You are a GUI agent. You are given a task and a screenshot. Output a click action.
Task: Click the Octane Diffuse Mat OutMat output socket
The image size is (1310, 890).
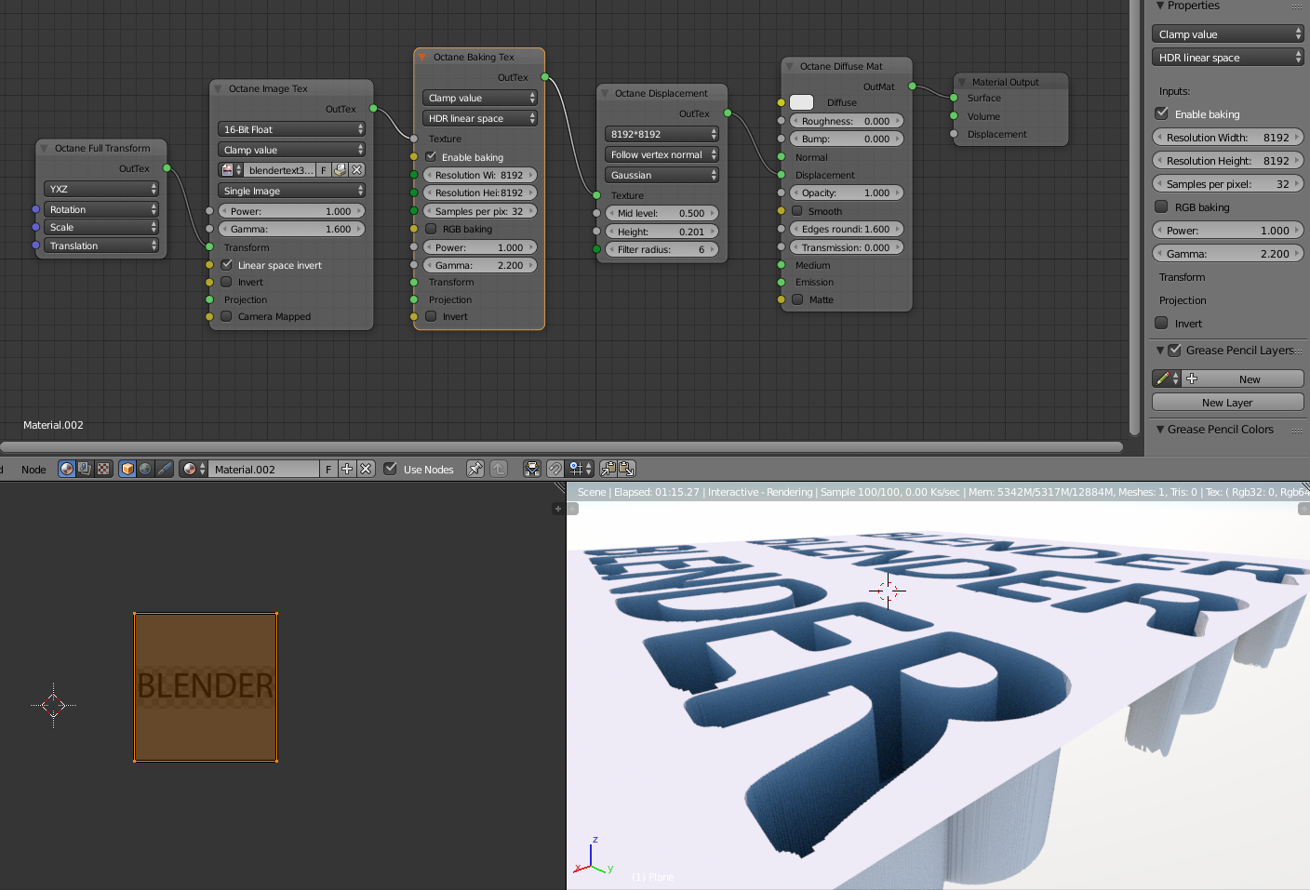point(912,86)
